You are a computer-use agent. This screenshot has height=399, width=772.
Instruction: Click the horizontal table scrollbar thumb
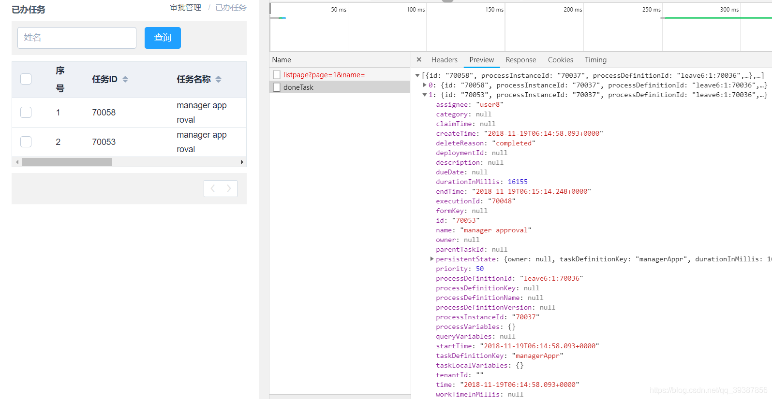[67, 162]
